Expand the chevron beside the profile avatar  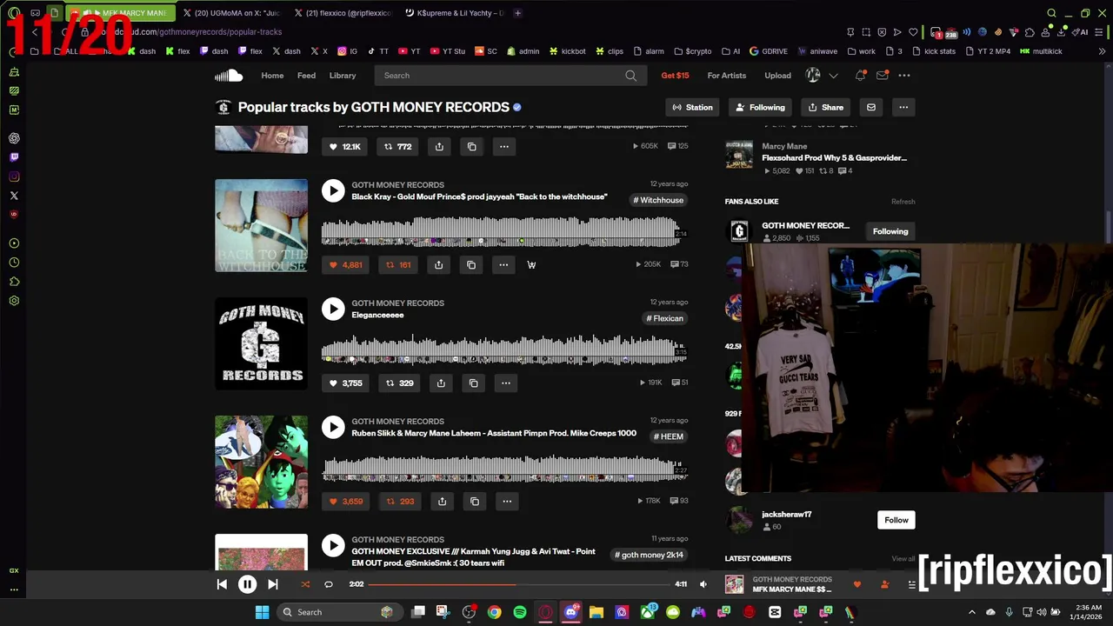[833, 76]
